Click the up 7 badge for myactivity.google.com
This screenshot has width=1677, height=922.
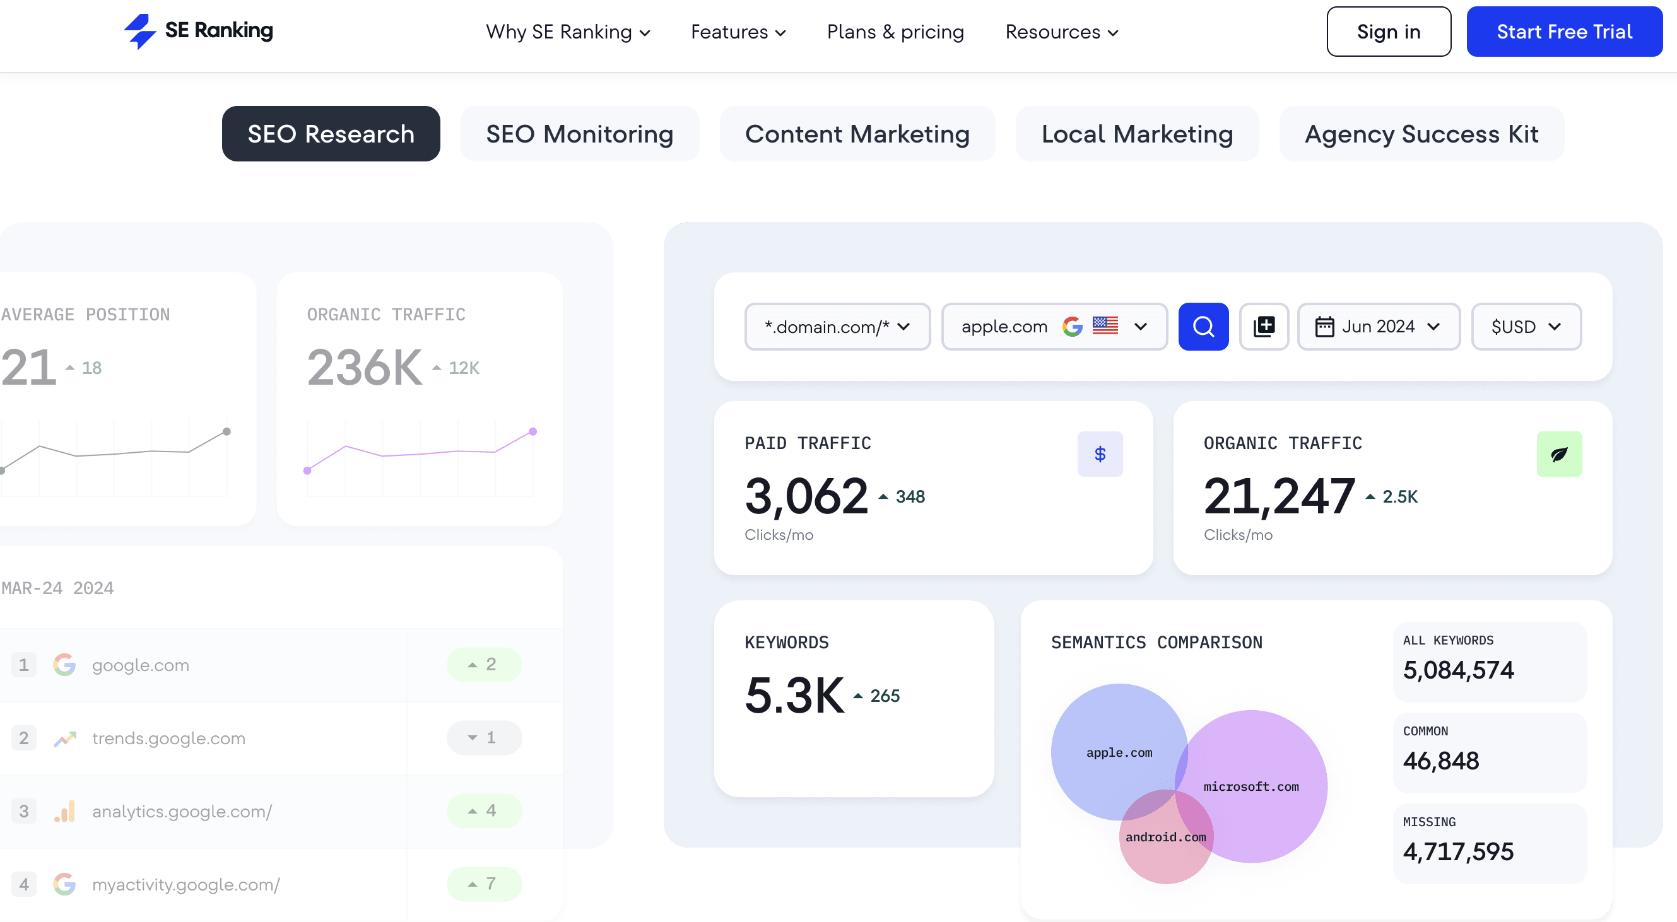click(x=484, y=884)
